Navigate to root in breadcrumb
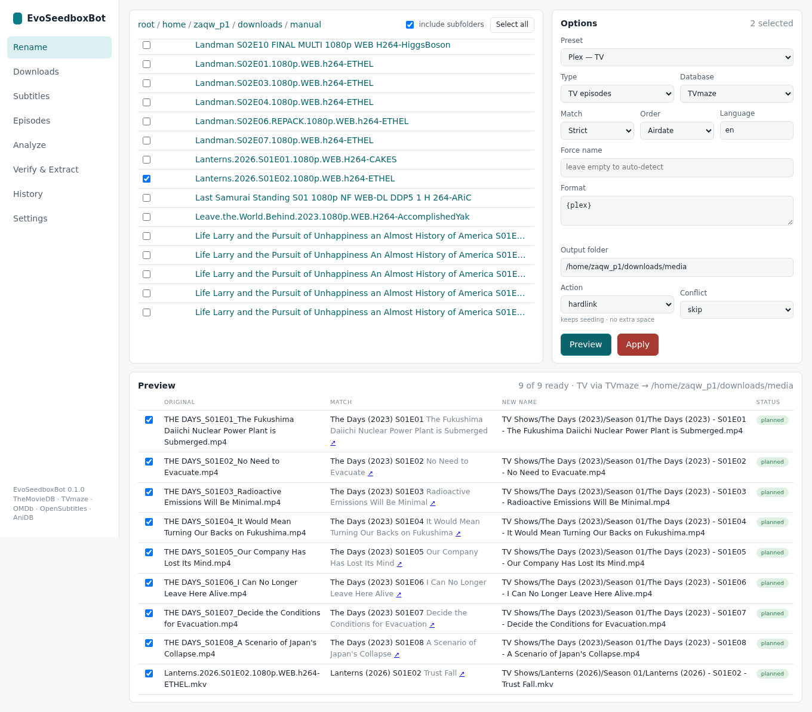This screenshot has width=812, height=712. [146, 24]
